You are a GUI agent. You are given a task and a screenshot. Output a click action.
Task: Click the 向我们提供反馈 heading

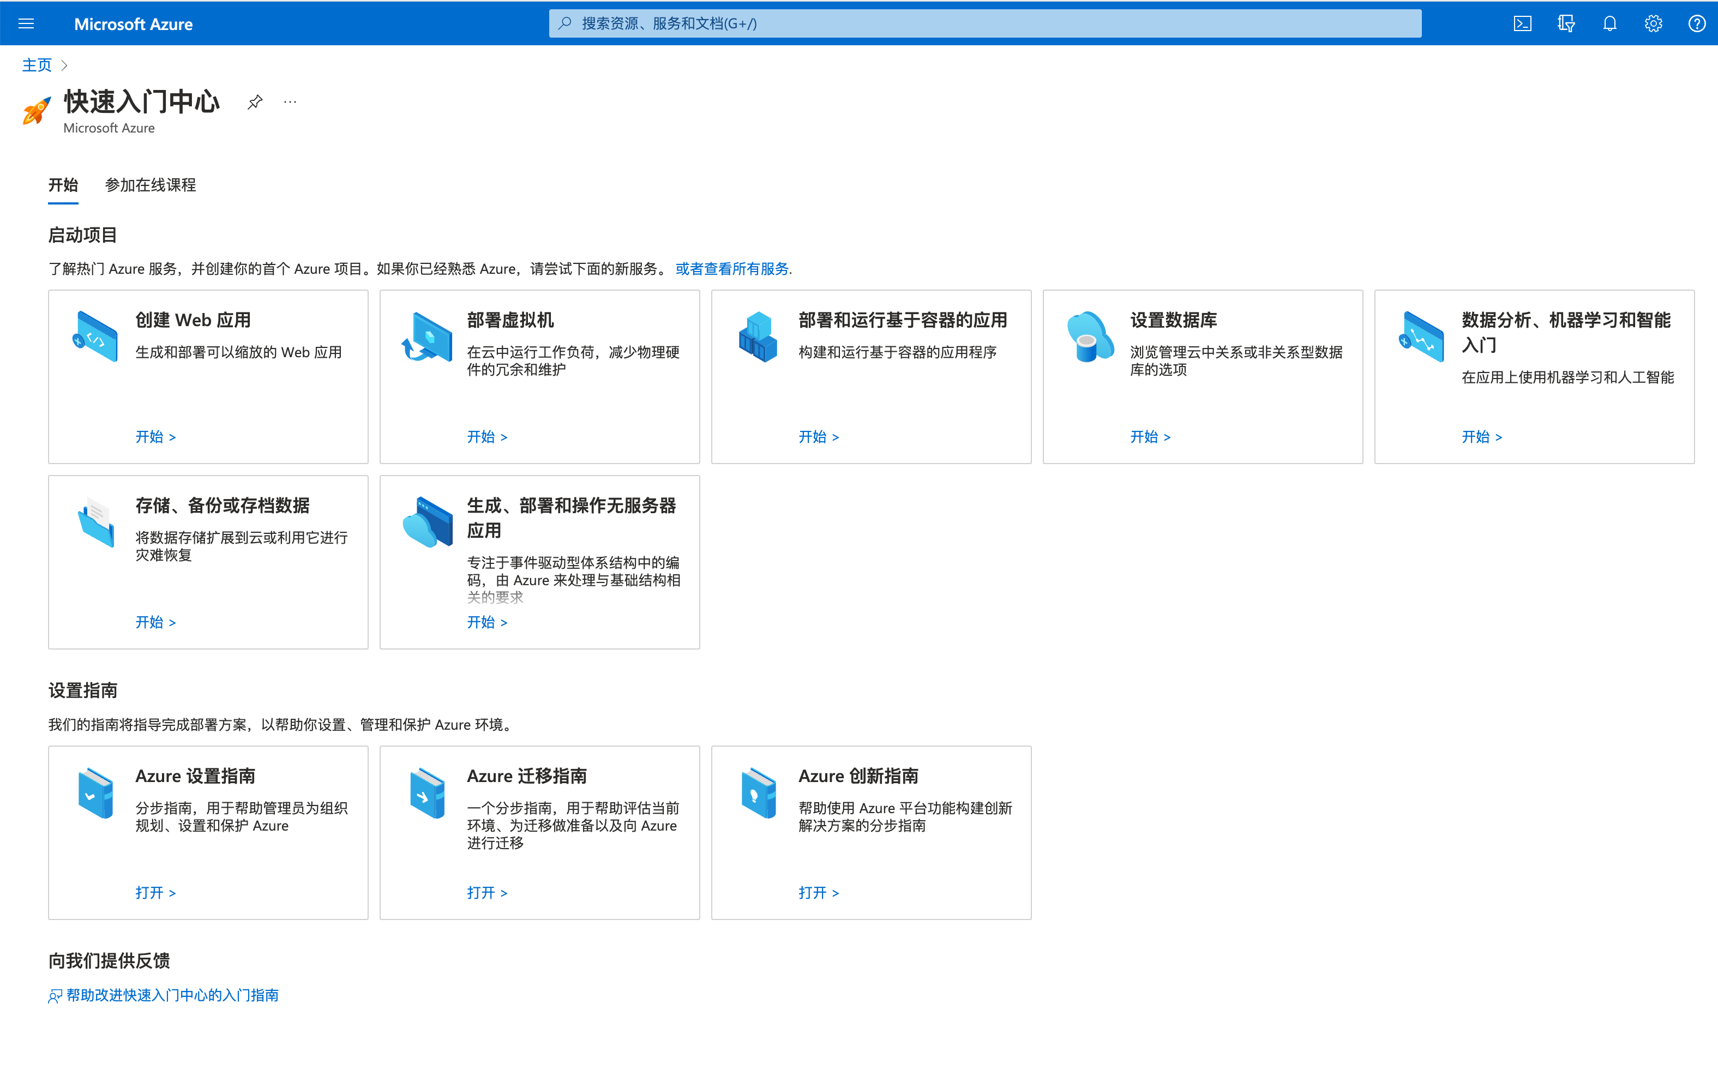[x=109, y=961]
